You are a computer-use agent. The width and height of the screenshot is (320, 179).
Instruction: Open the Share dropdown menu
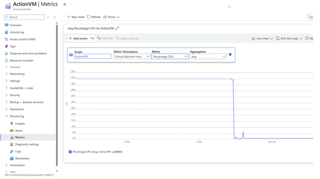click(111, 17)
